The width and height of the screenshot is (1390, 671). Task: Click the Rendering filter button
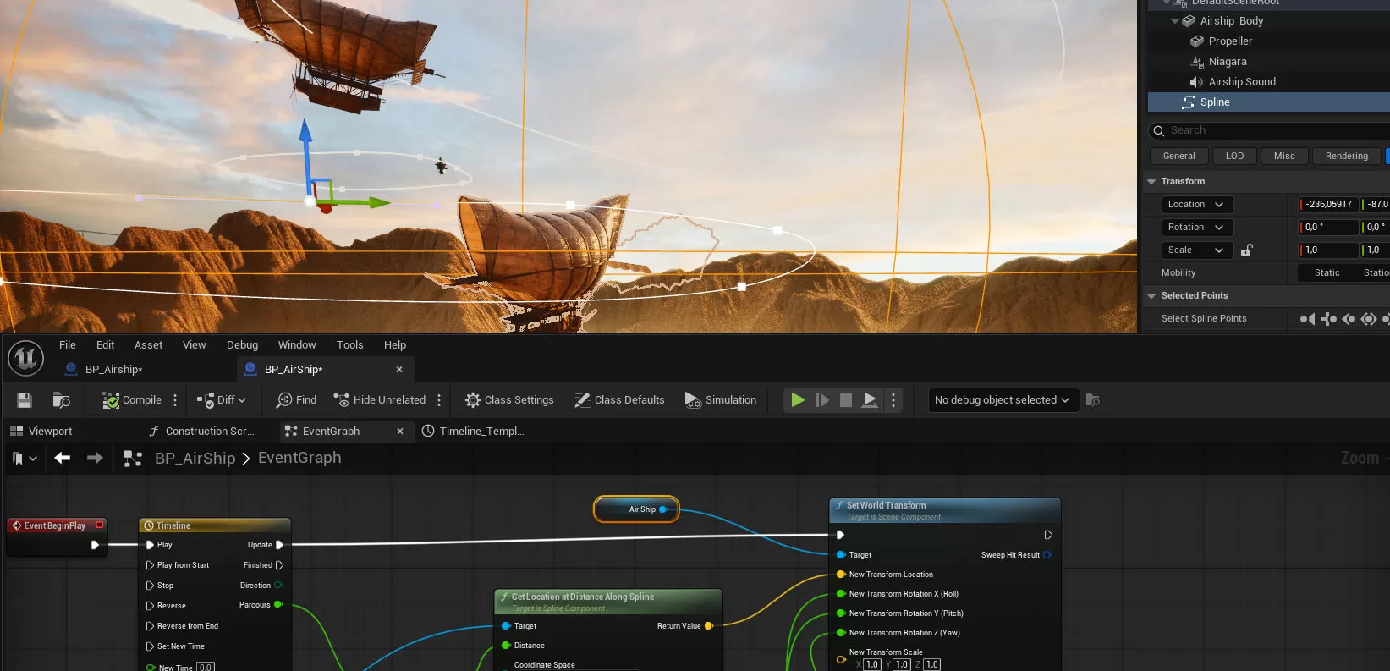[1346, 156]
